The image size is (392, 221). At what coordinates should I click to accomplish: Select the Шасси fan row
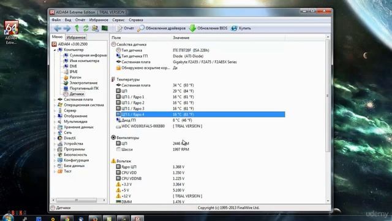click(x=200, y=149)
